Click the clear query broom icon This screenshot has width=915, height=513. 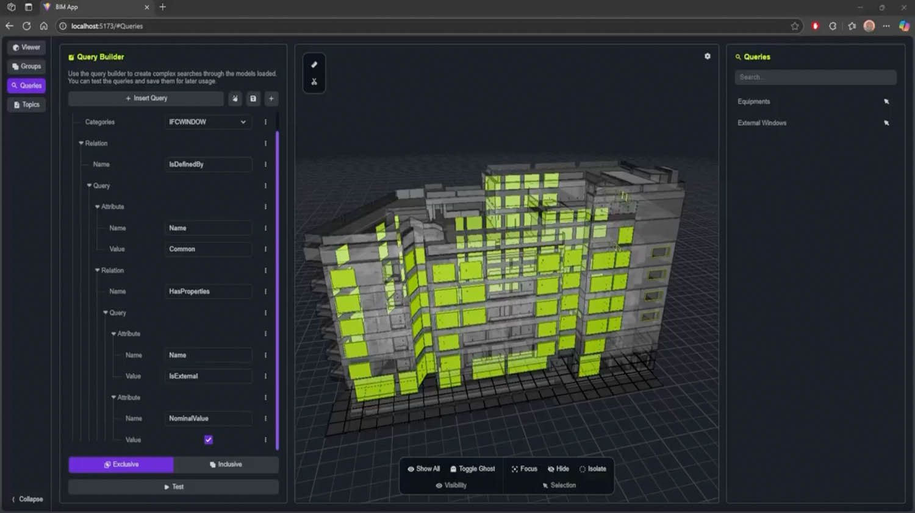tap(235, 99)
